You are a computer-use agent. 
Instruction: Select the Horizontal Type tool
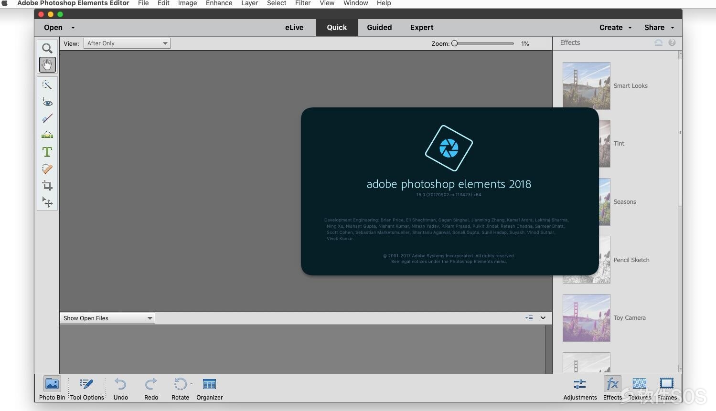[47, 152]
